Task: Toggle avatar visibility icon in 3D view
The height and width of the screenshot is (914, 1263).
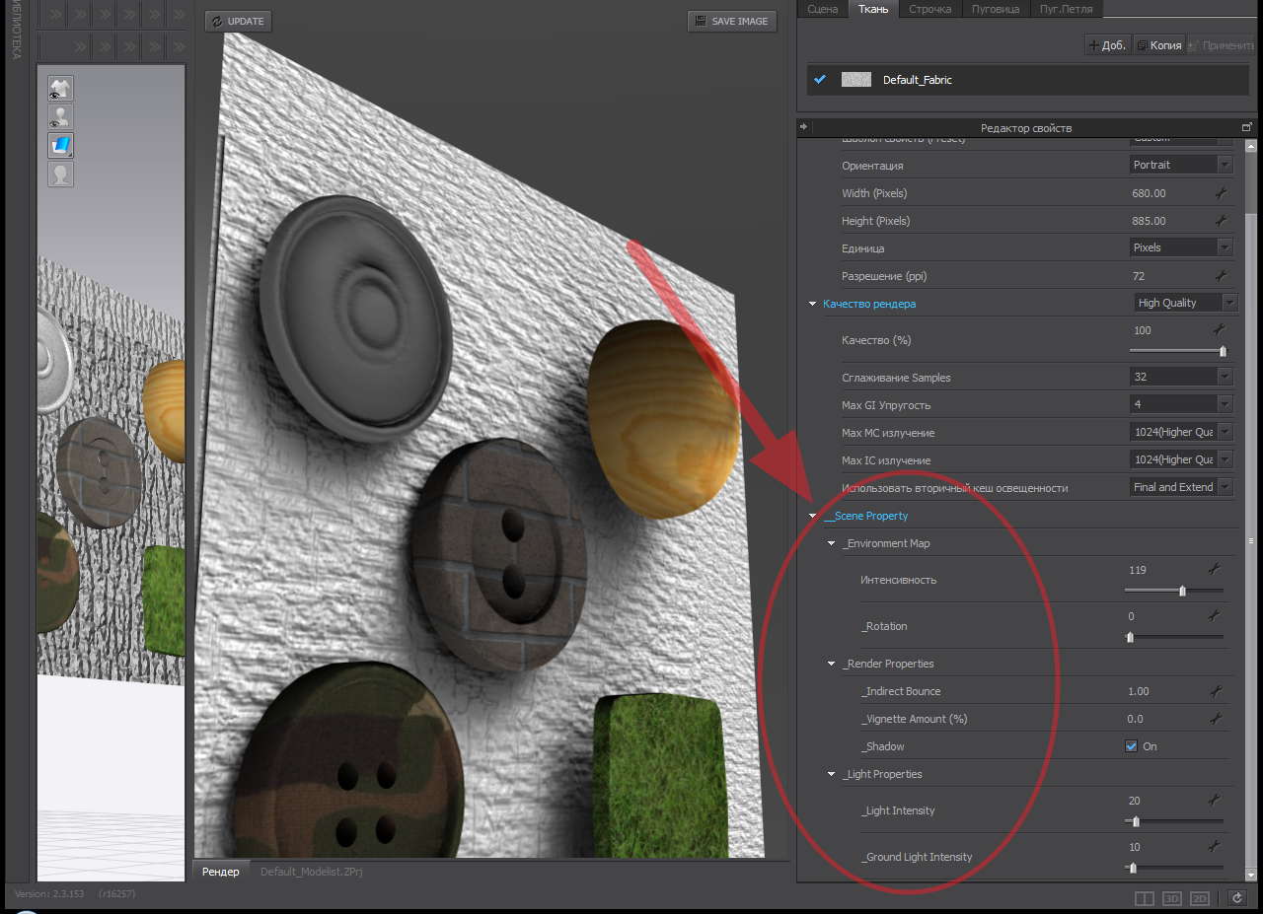Action: 61,117
